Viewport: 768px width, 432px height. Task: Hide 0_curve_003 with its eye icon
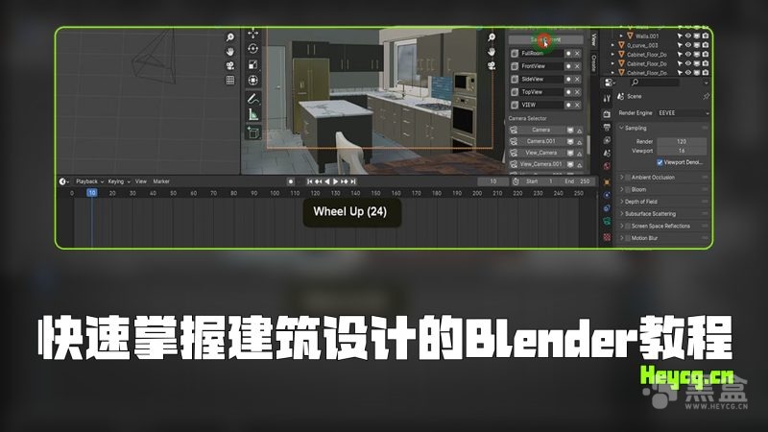[x=688, y=45]
